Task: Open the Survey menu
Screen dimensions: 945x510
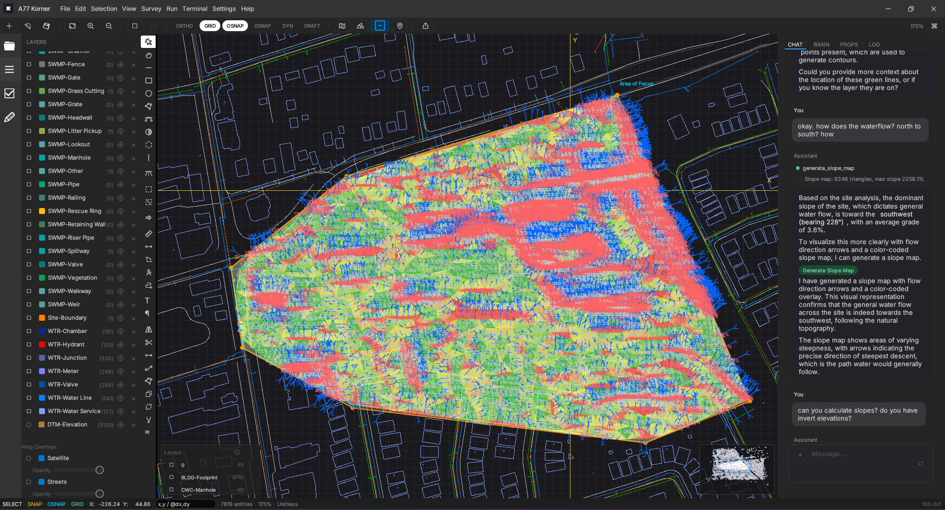Action: click(x=151, y=8)
